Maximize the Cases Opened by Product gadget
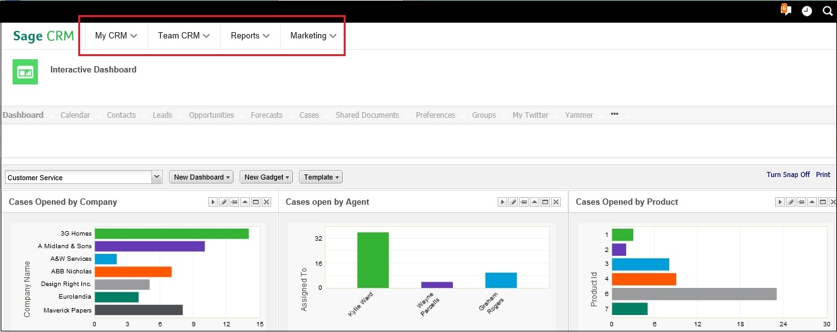 tap(822, 202)
